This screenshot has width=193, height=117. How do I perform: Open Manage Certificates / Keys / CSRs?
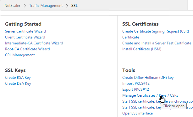pyautogui.click(x=150, y=95)
